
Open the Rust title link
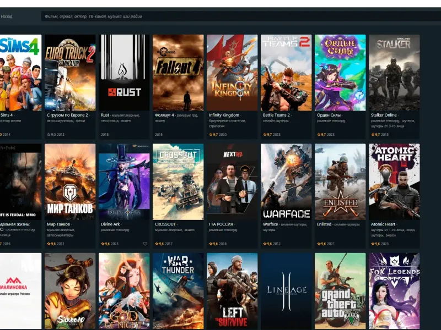click(x=105, y=115)
